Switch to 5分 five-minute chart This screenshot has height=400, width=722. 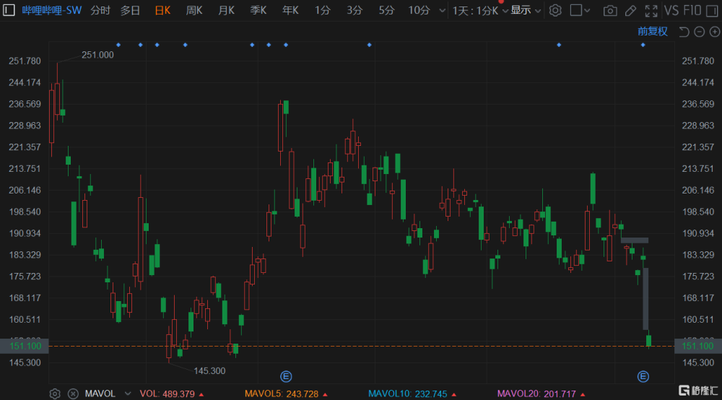pyautogui.click(x=387, y=10)
